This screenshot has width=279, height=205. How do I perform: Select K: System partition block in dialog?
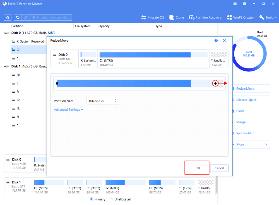88,59
